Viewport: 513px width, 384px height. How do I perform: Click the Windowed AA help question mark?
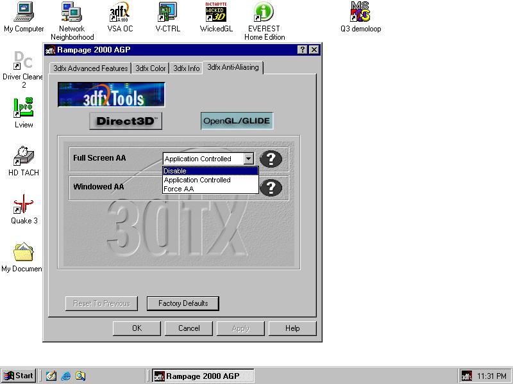[271, 187]
